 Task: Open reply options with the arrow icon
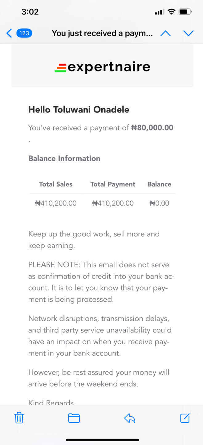(130, 418)
